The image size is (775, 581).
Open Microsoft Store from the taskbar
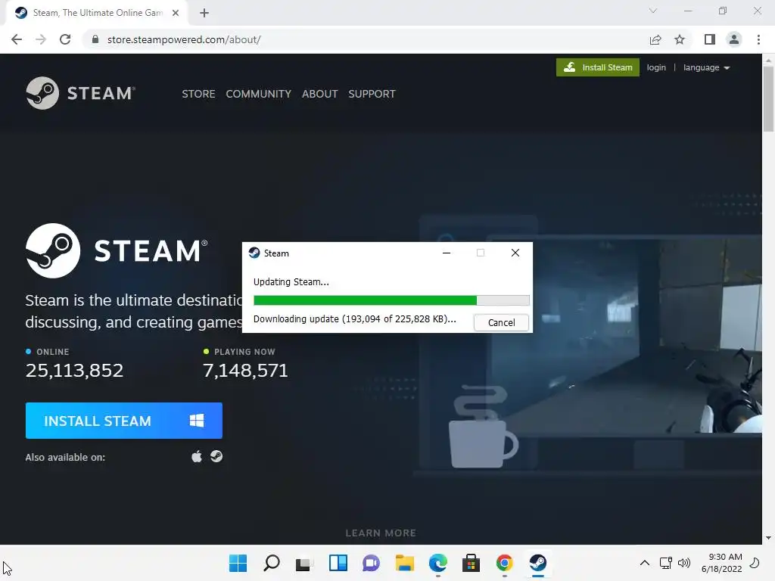point(471,563)
